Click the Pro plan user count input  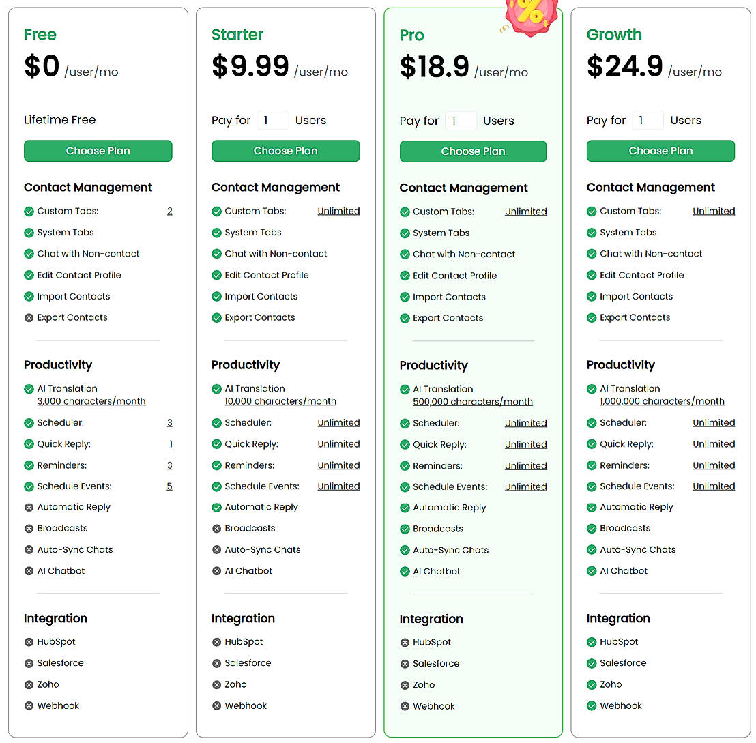click(461, 121)
